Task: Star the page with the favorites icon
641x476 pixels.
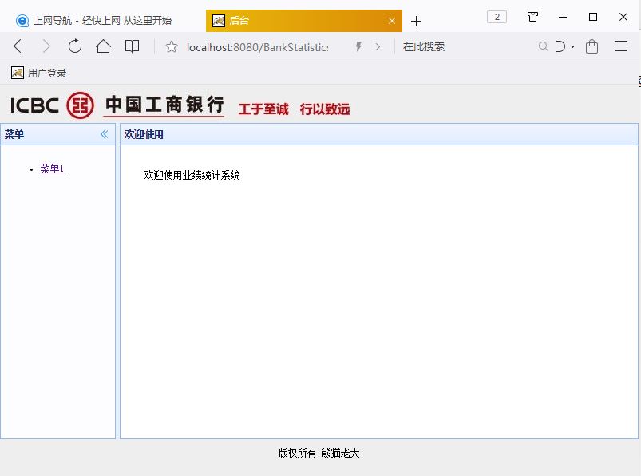Action: coord(170,46)
